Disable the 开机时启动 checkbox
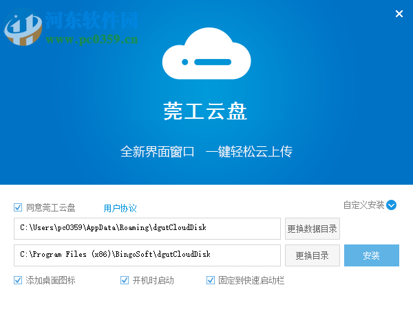 point(125,280)
